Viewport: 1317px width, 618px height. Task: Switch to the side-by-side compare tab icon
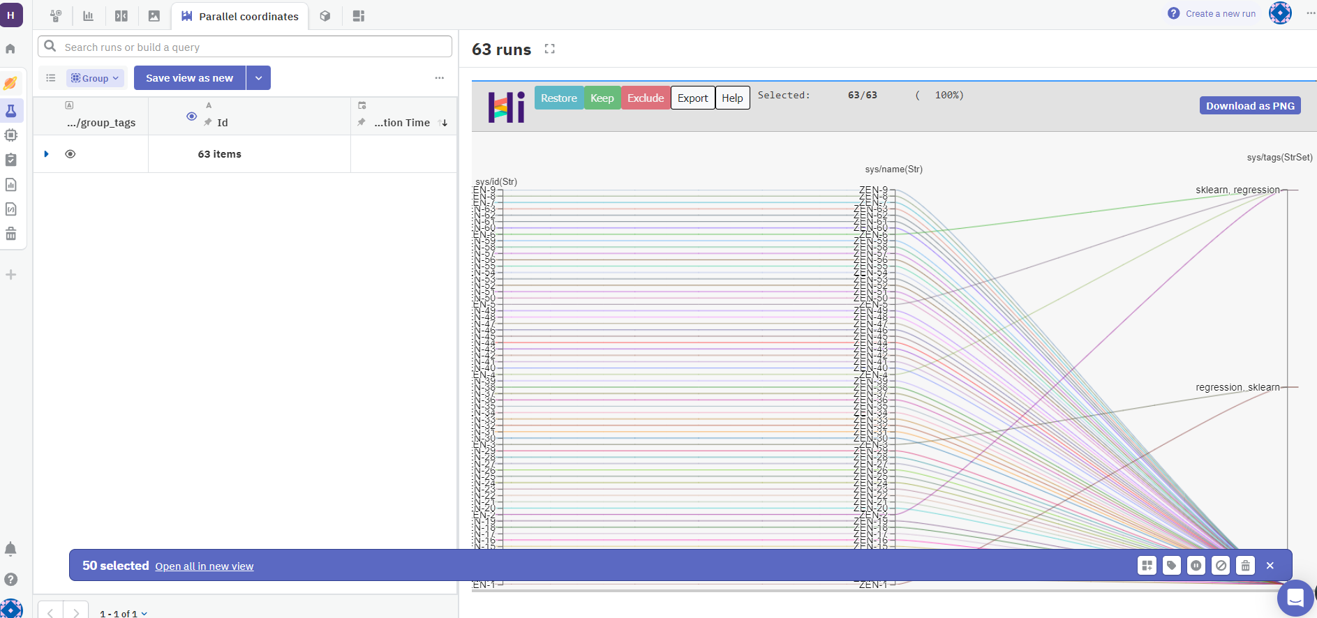click(x=121, y=16)
